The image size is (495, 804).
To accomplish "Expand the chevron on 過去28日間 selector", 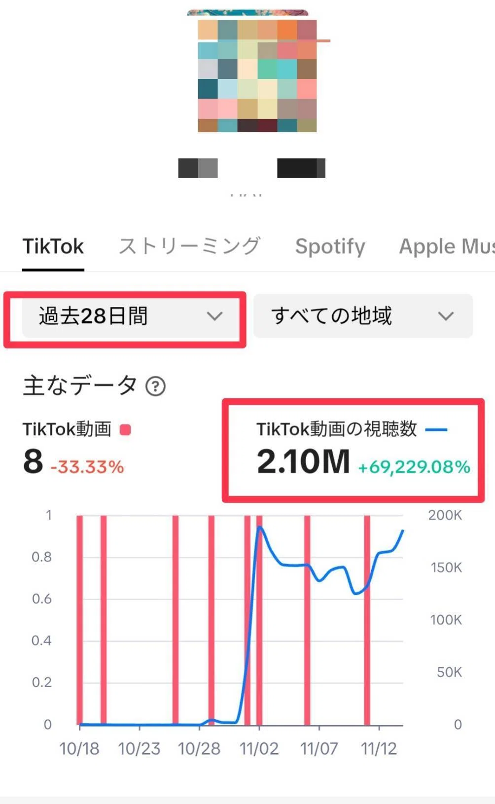I will pos(214,316).
